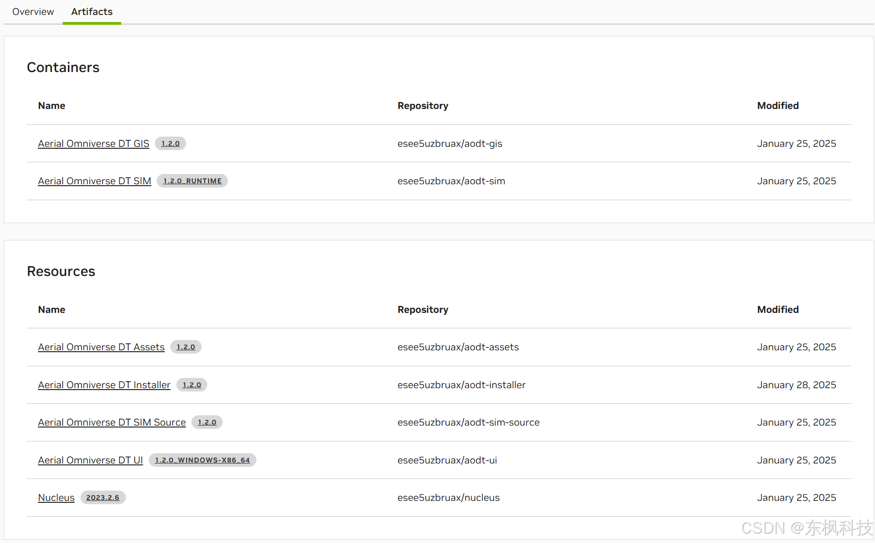Select repository text esee5uzbruax/aodt-sim-source
875x543 pixels.
click(x=468, y=422)
